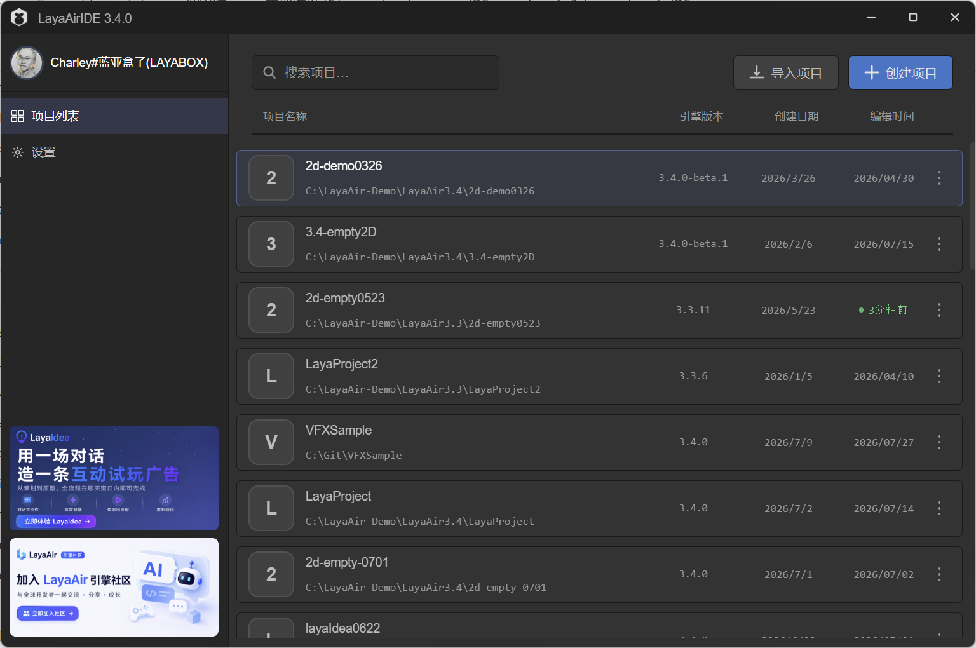The image size is (976, 648).
Task: Open the LayaAirIDE app logo icon
Action: [x=19, y=18]
